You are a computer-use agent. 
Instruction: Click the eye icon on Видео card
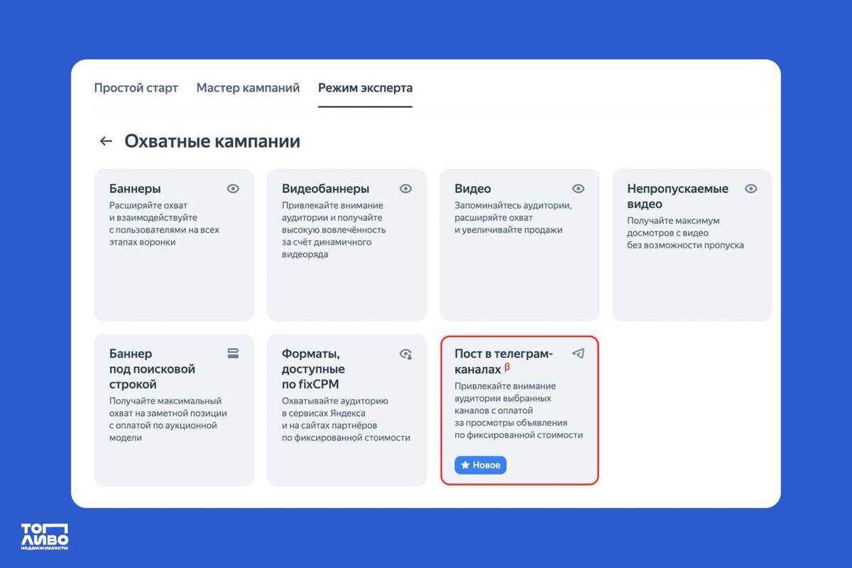578,189
